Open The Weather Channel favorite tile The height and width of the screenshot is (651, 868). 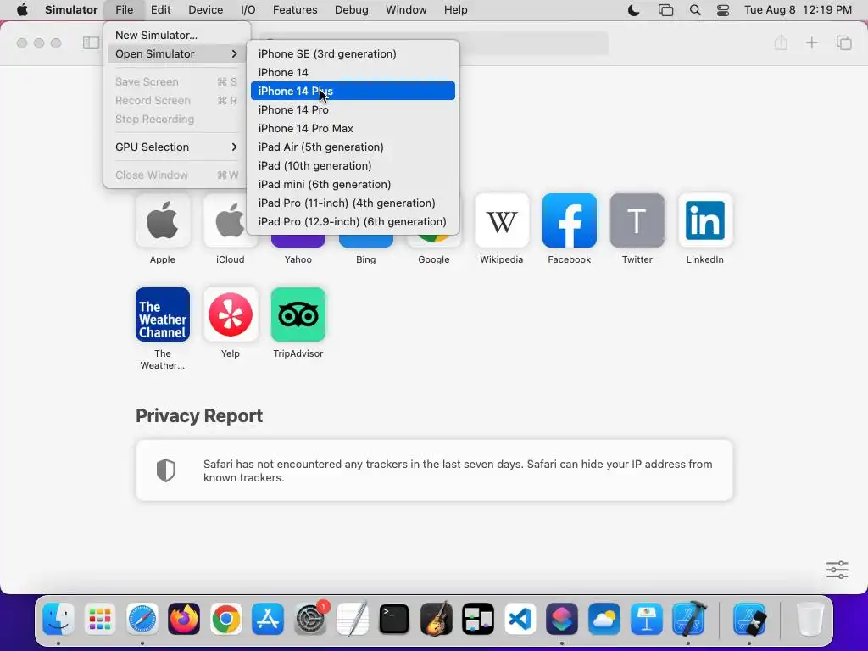click(162, 314)
